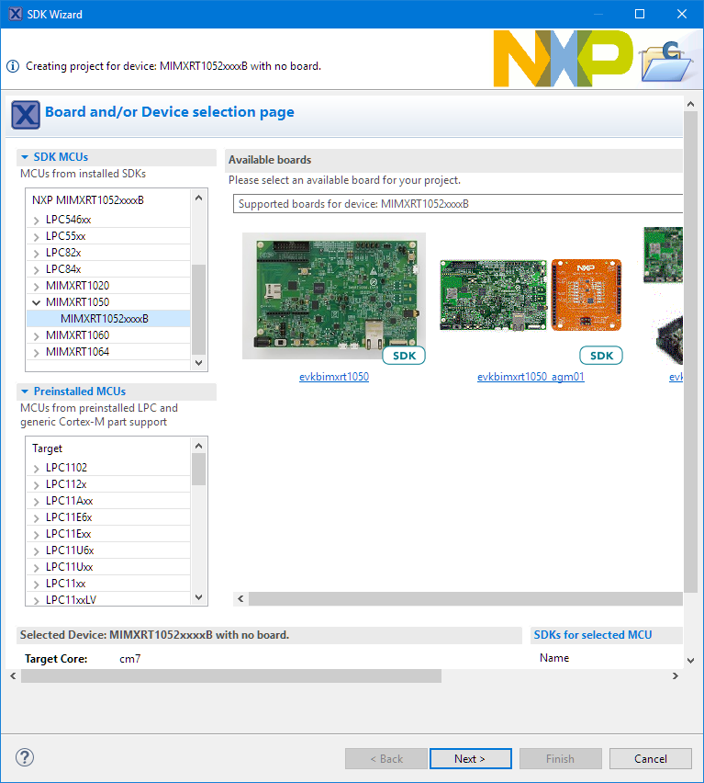Screen dimensions: 704x783
Task: Expand the MIMXRT1060 device family
Action: (x=37, y=335)
